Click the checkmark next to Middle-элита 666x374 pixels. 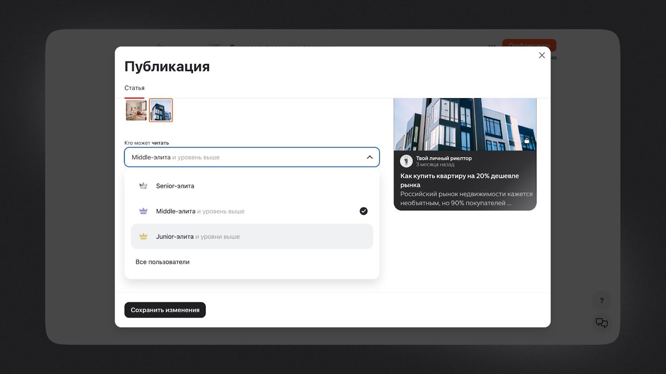[364, 211]
